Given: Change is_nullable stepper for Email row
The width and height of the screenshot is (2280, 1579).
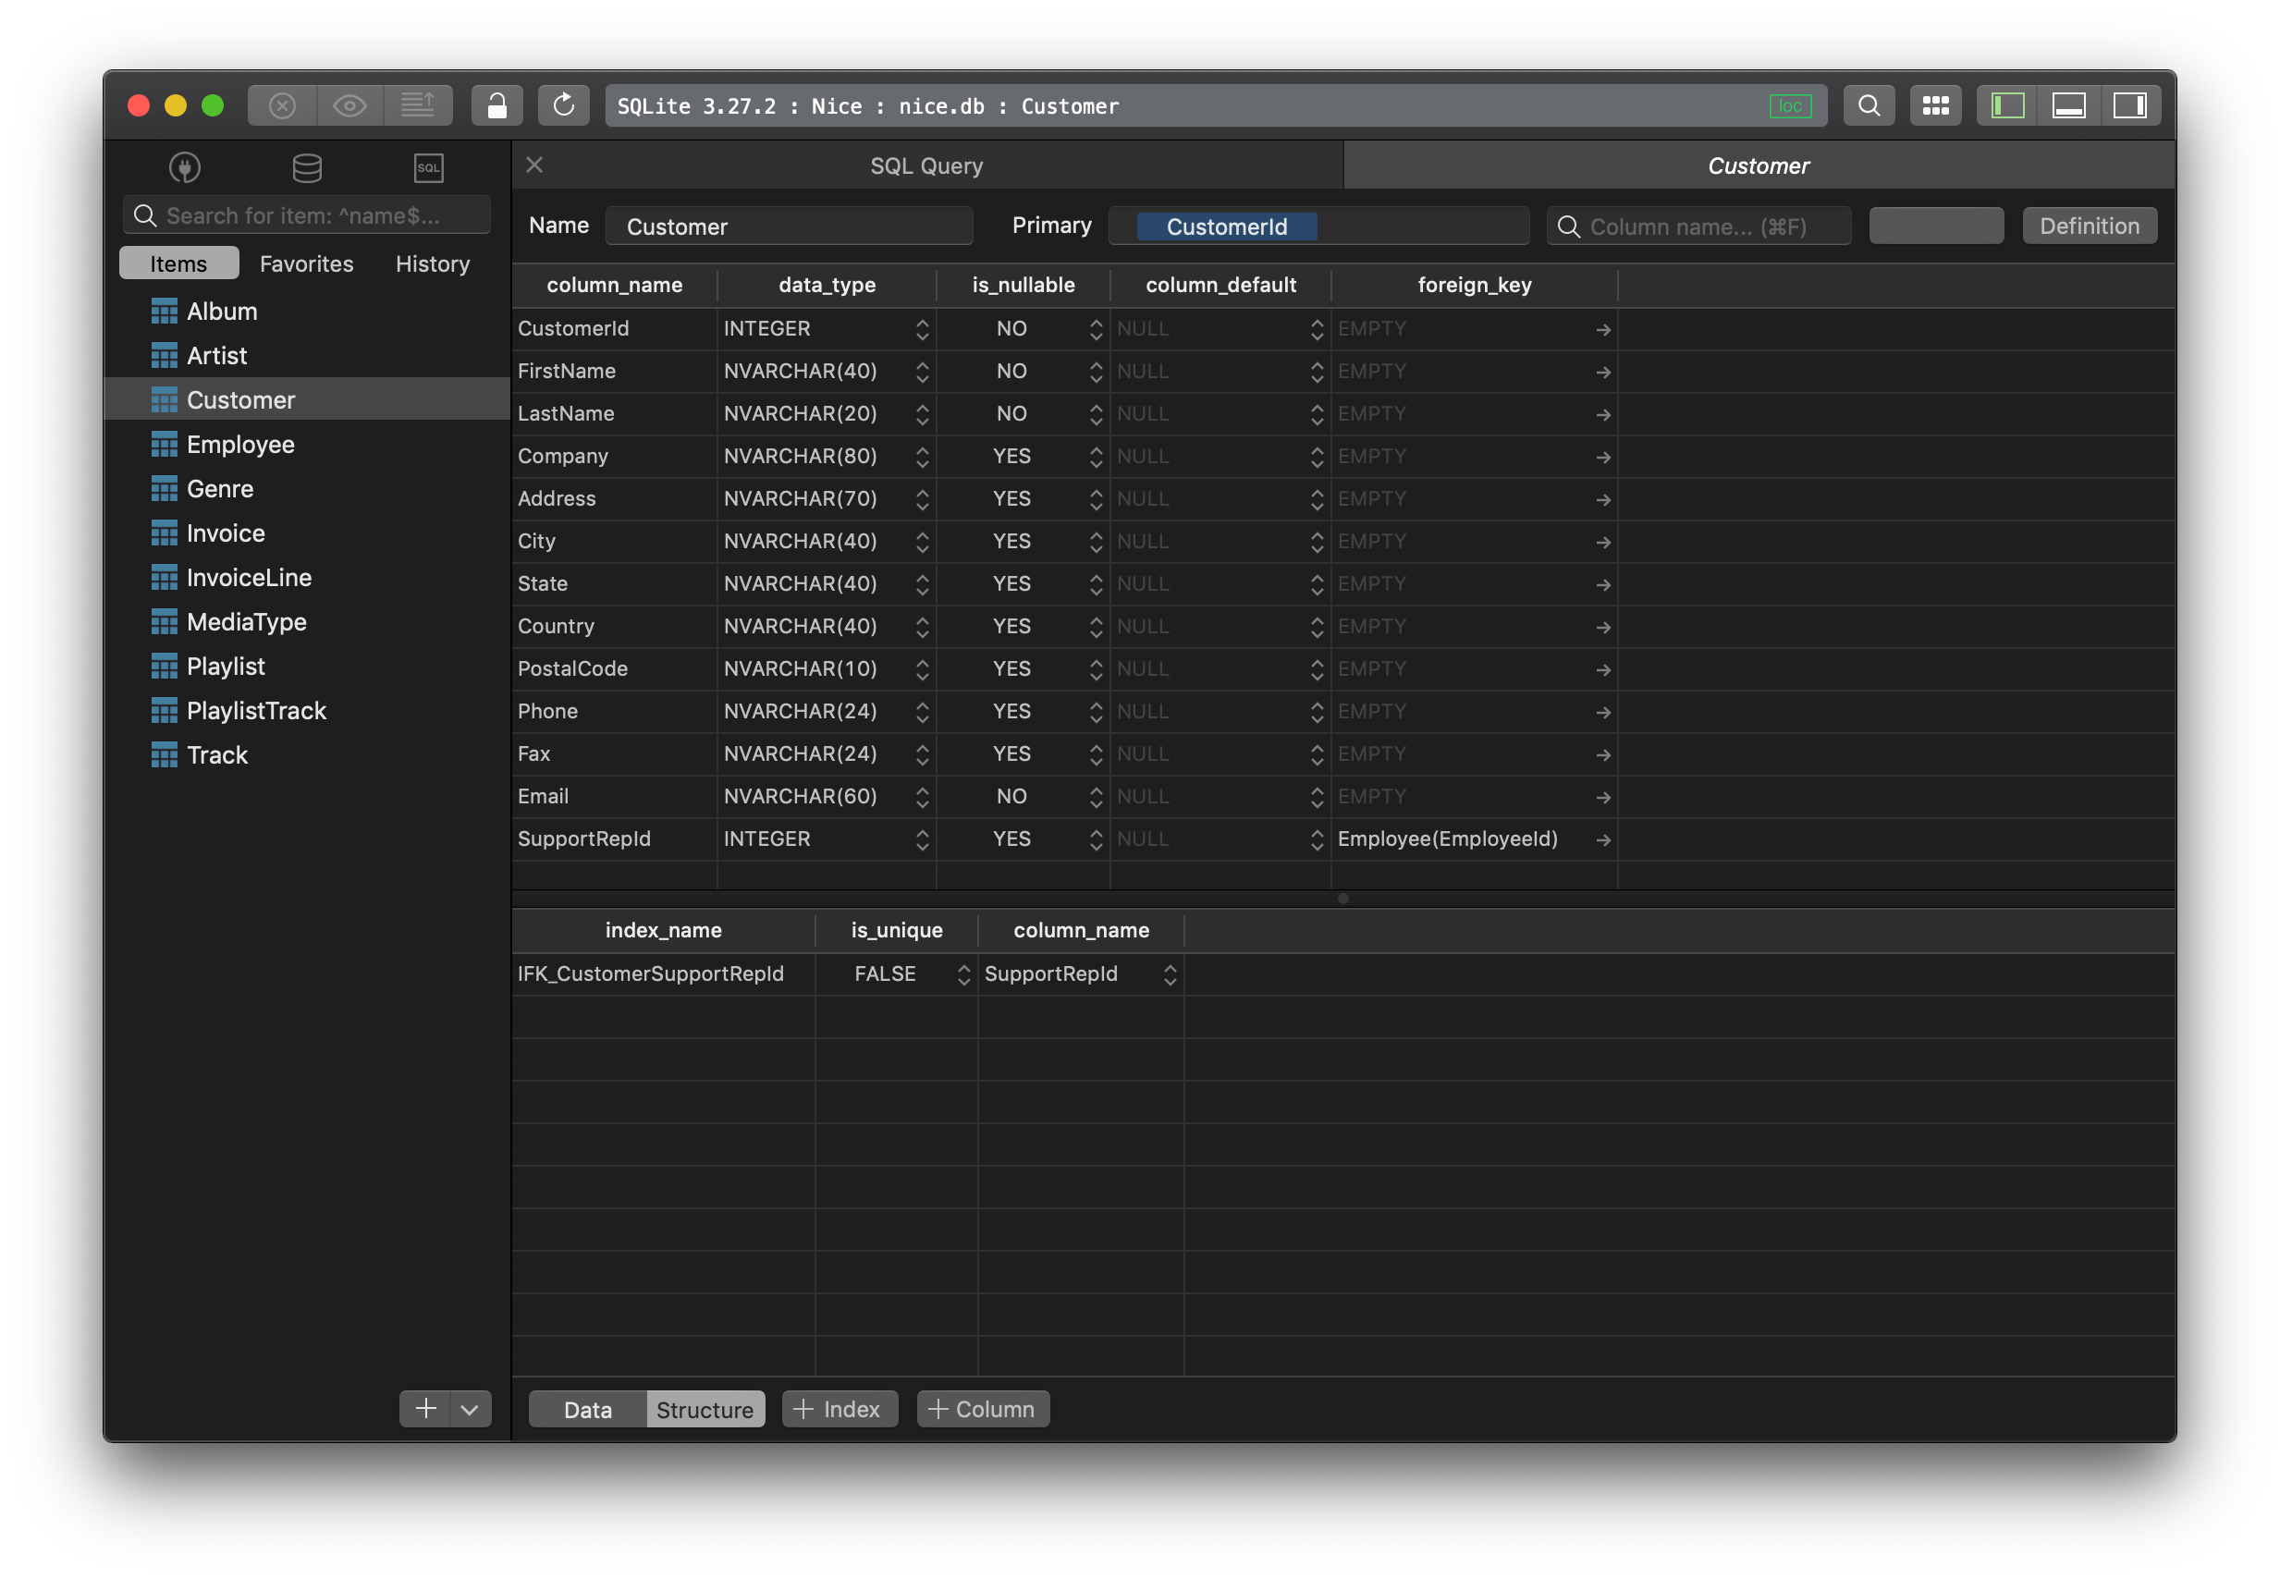Looking at the screenshot, I should click(1095, 798).
